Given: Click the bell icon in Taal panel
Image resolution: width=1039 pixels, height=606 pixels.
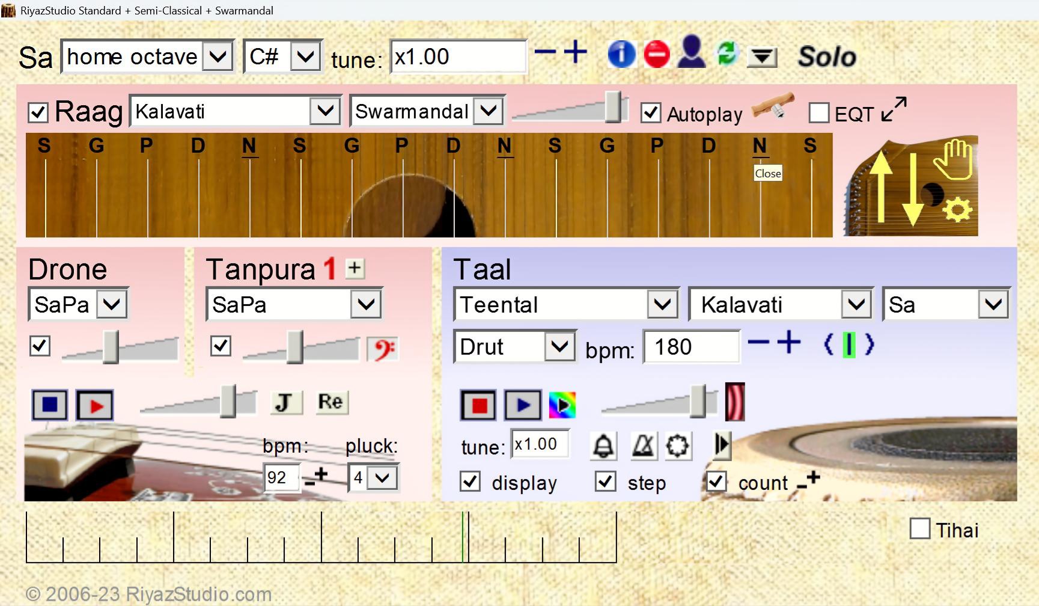Looking at the screenshot, I should [603, 446].
